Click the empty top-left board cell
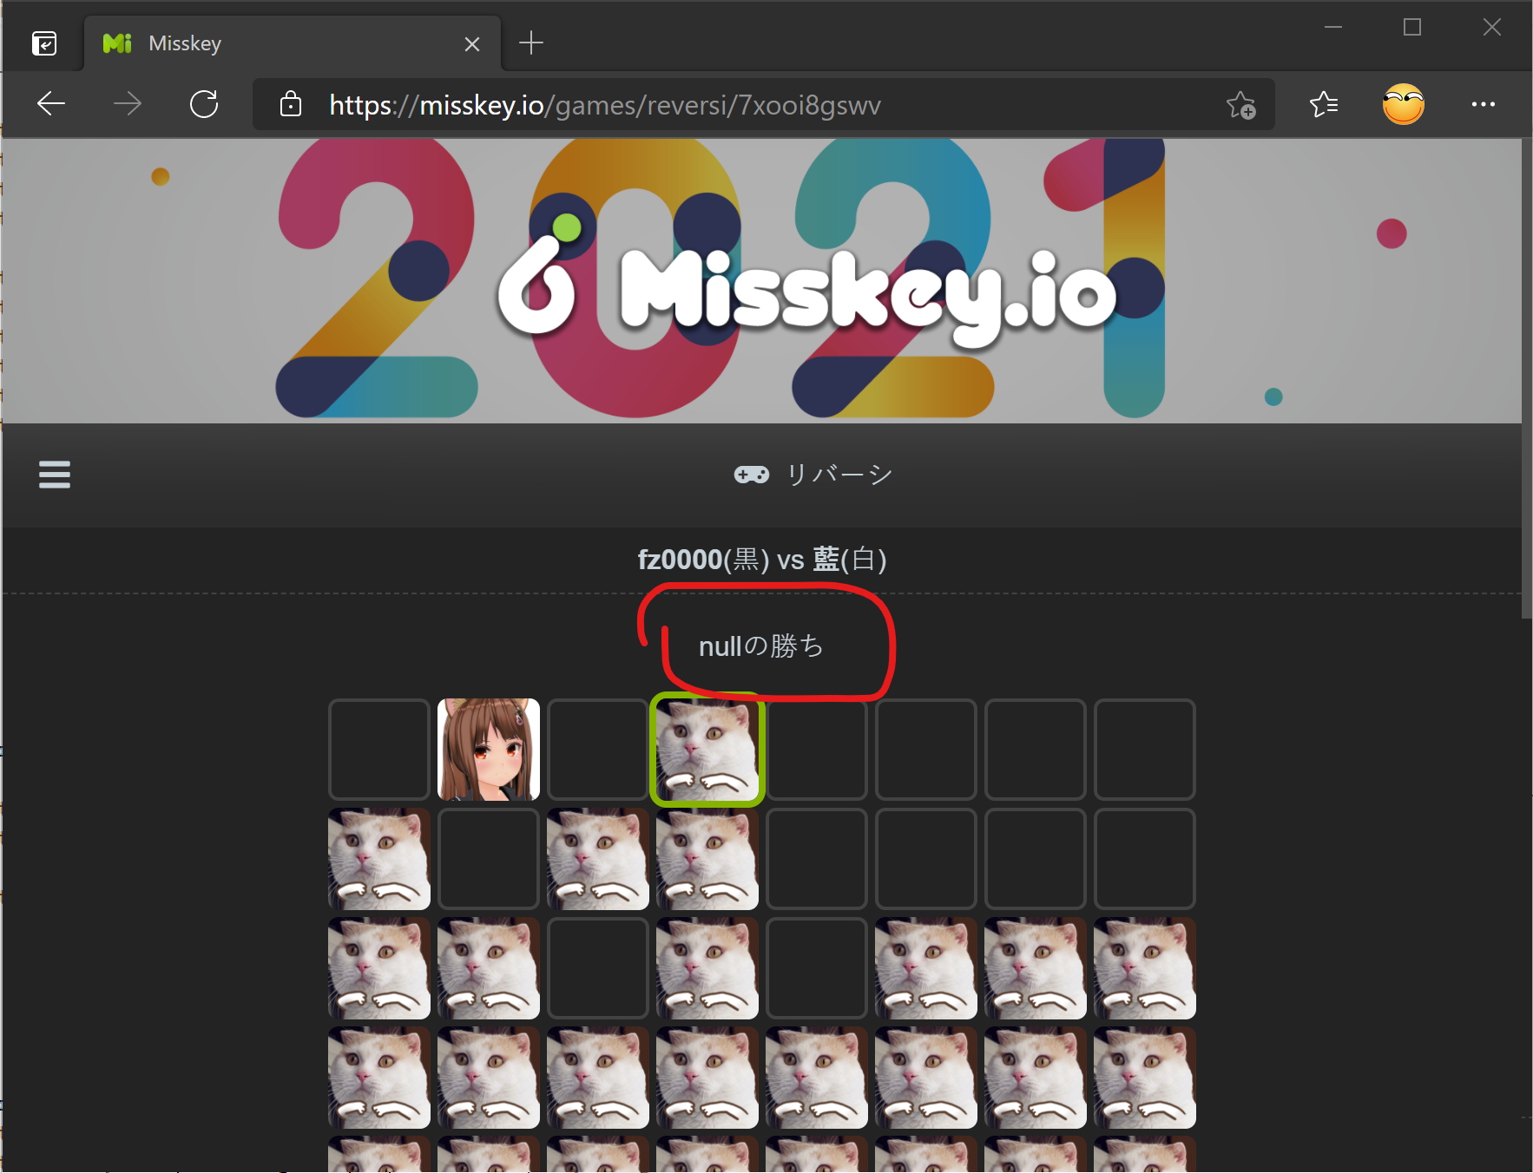The height and width of the screenshot is (1173, 1533). pyautogui.click(x=379, y=750)
